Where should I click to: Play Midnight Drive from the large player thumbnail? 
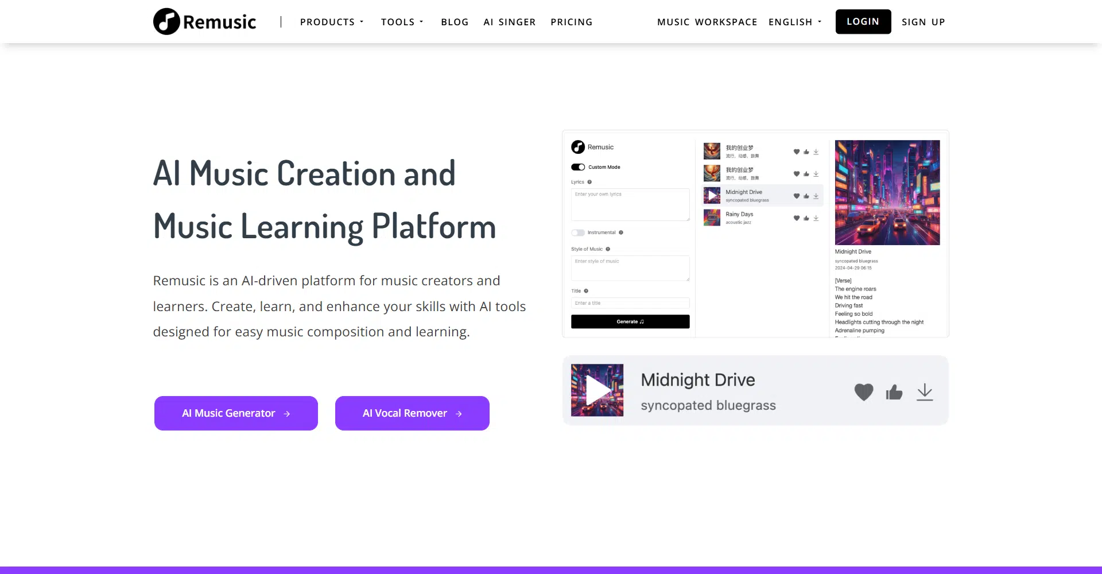coord(597,390)
